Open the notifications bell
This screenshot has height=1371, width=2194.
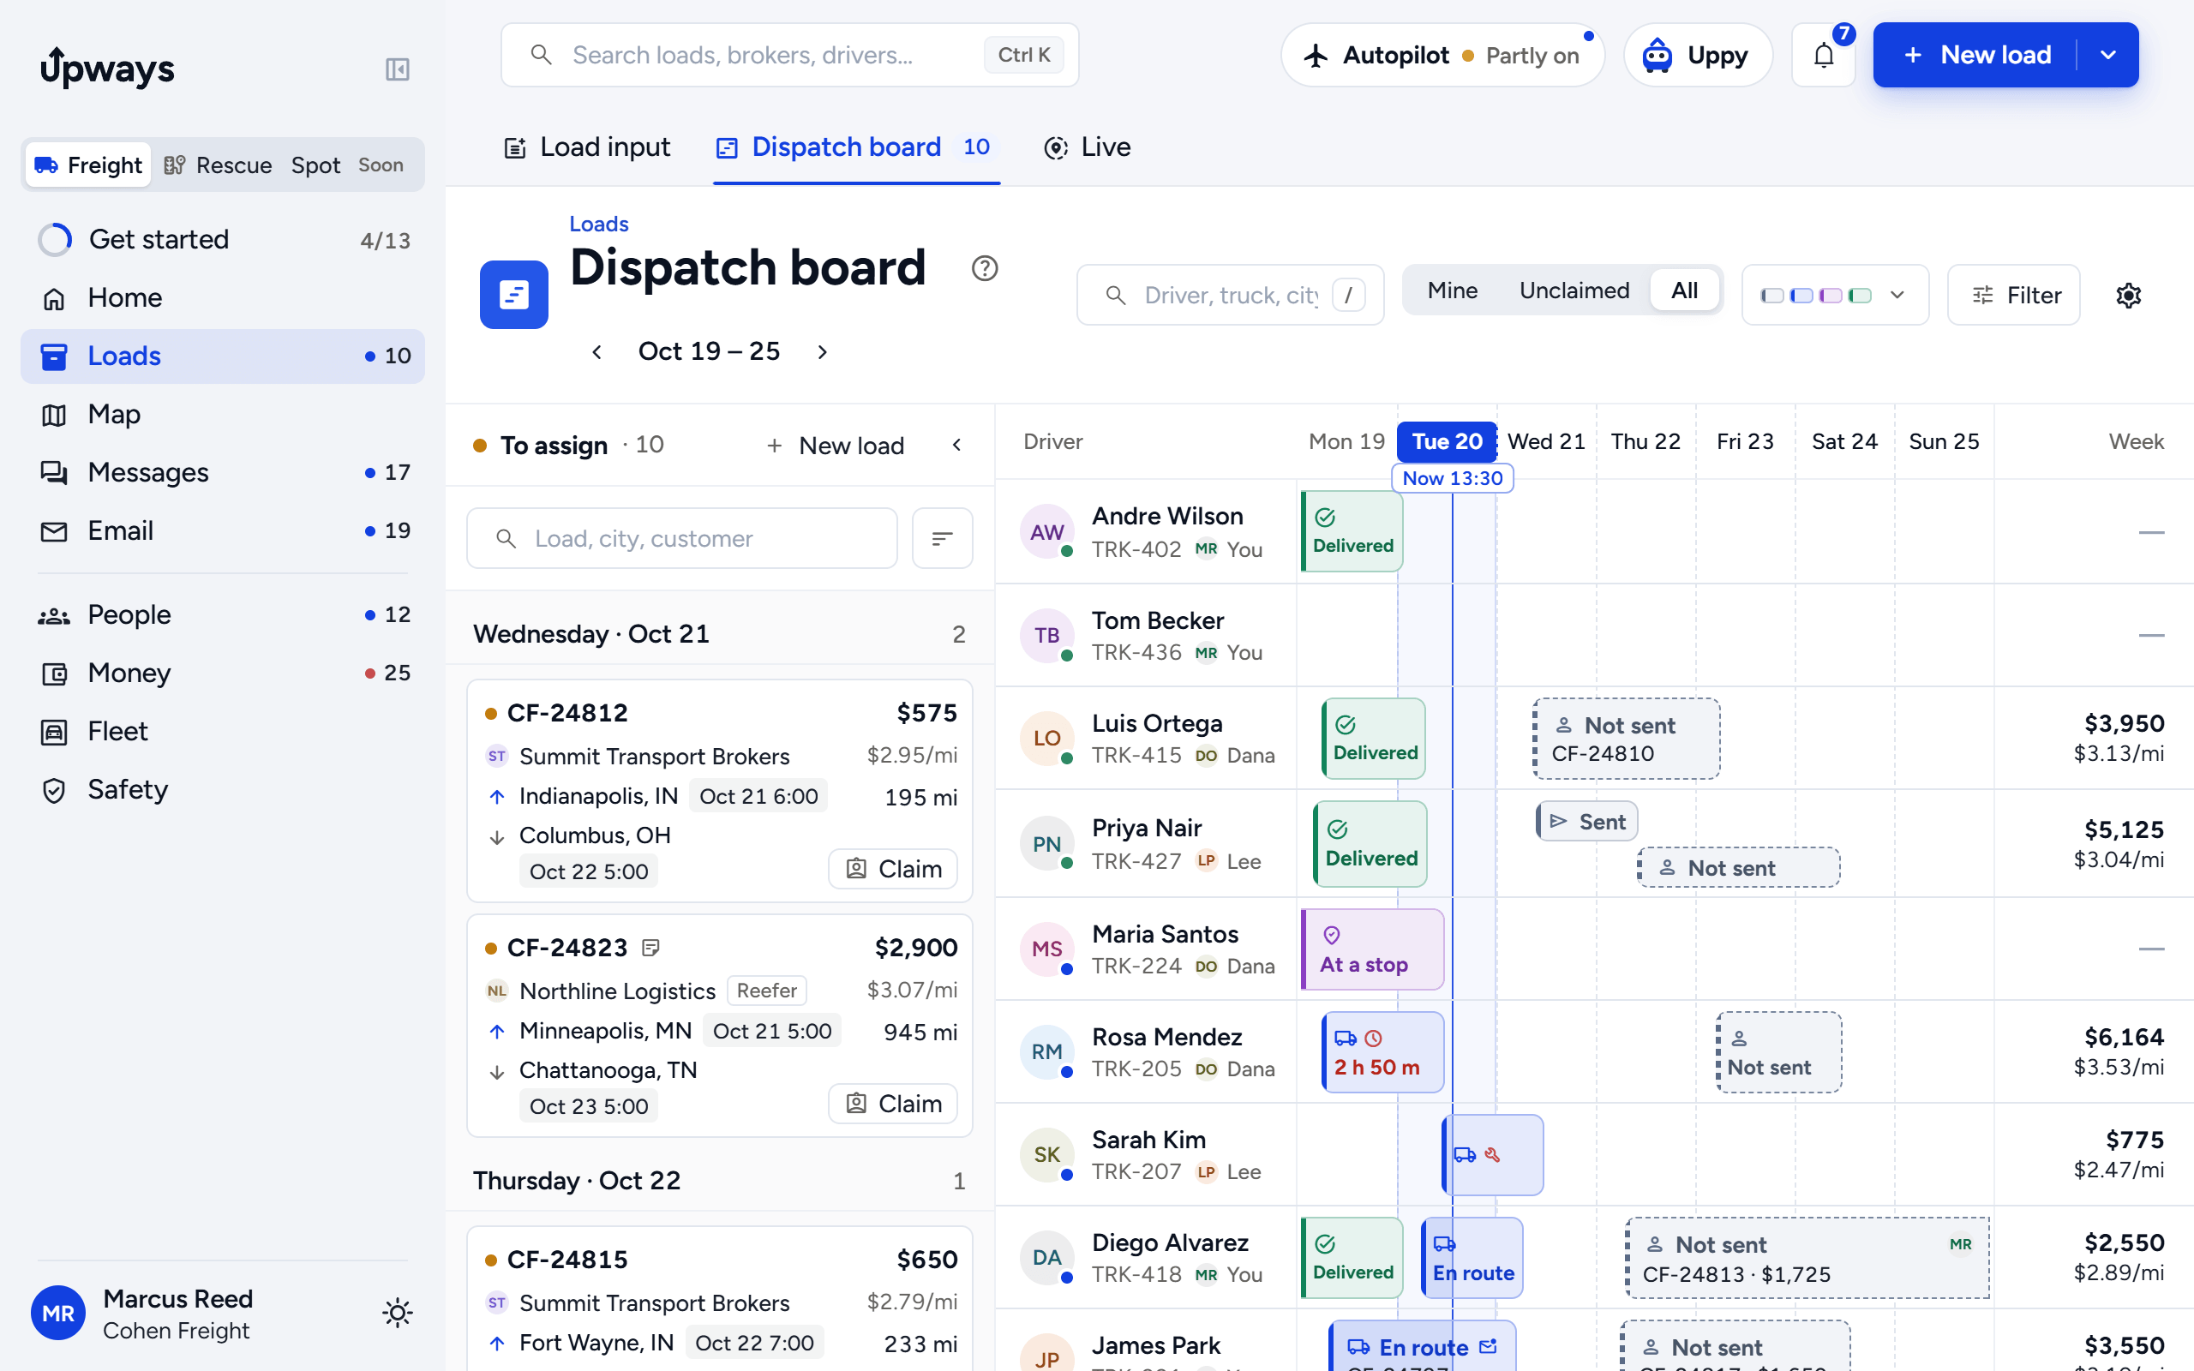[x=1823, y=56]
